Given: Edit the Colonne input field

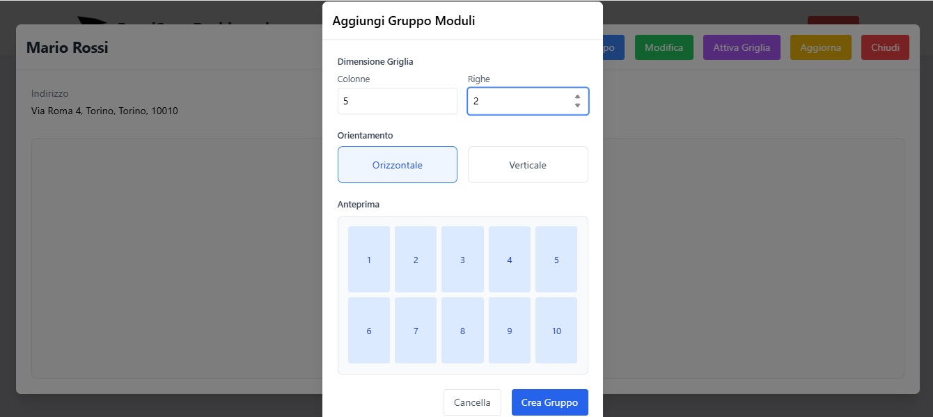Looking at the screenshot, I should [x=397, y=101].
